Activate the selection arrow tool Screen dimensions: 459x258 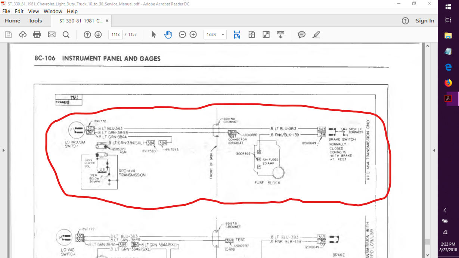153,35
